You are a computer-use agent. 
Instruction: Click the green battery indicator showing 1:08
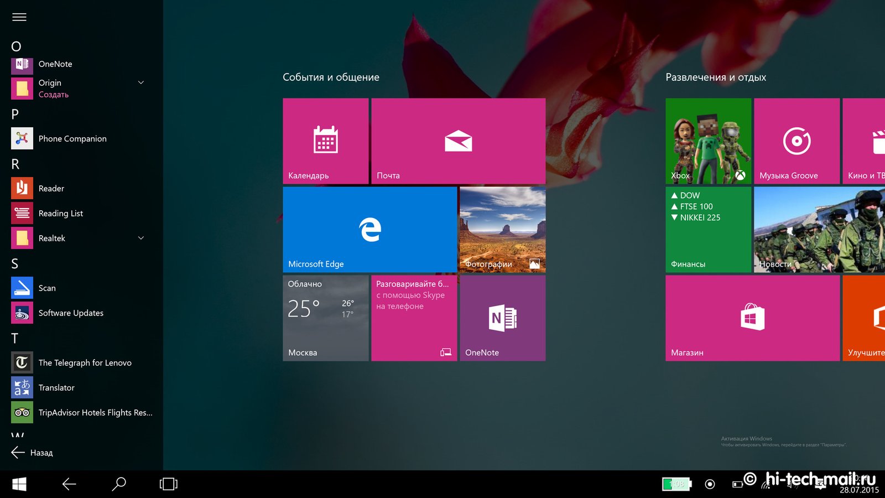tap(677, 484)
